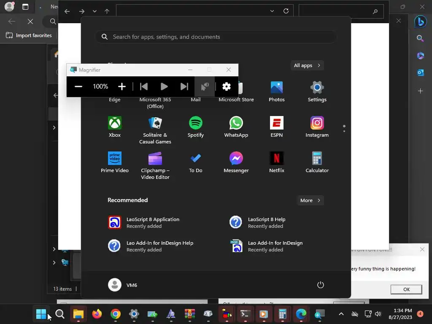Image resolution: width=432 pixels, height=324 pixels.
Task: Click the power button in Start menu
Action: [321, 285]
